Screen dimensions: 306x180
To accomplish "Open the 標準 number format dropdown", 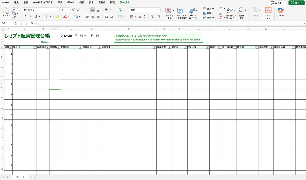I will [159, 10].
